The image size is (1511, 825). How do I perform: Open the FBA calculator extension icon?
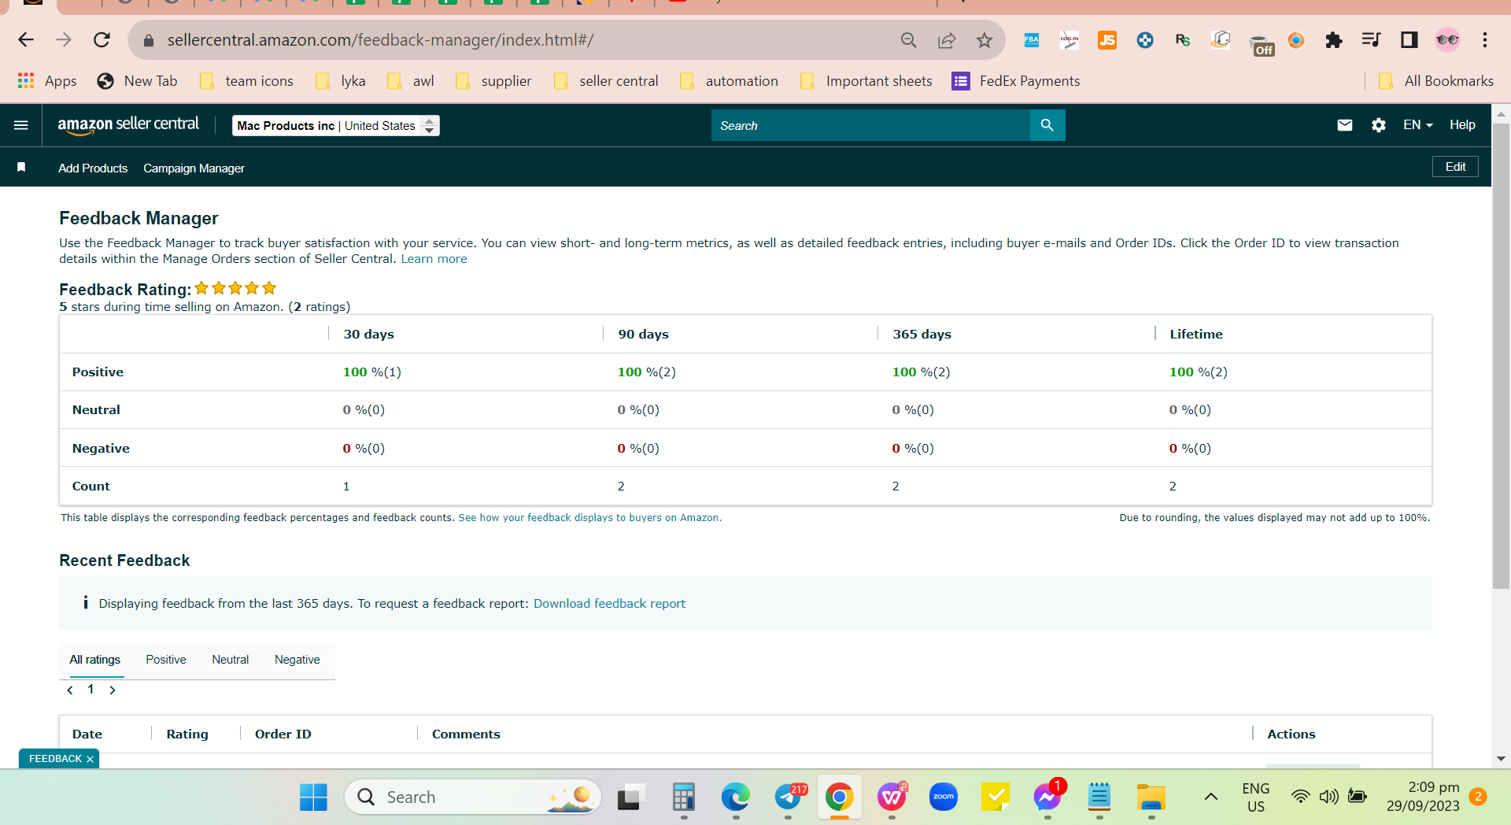(x=1031, y=39)
